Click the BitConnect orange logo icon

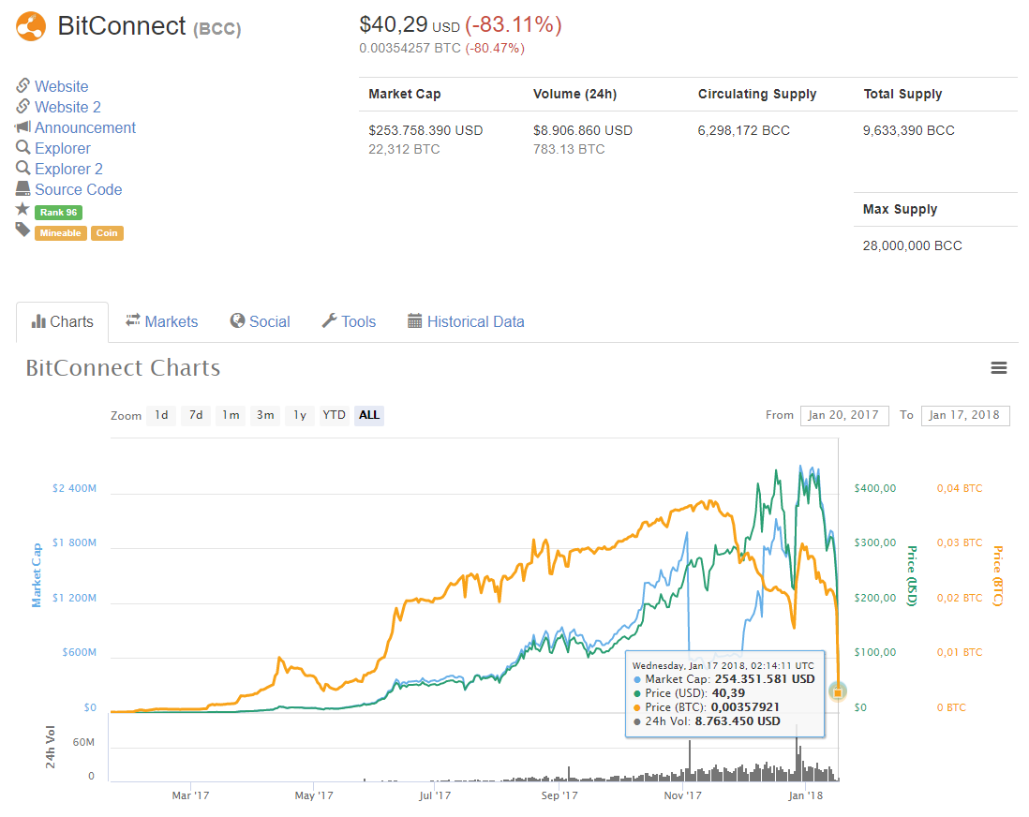click(31, 26)
